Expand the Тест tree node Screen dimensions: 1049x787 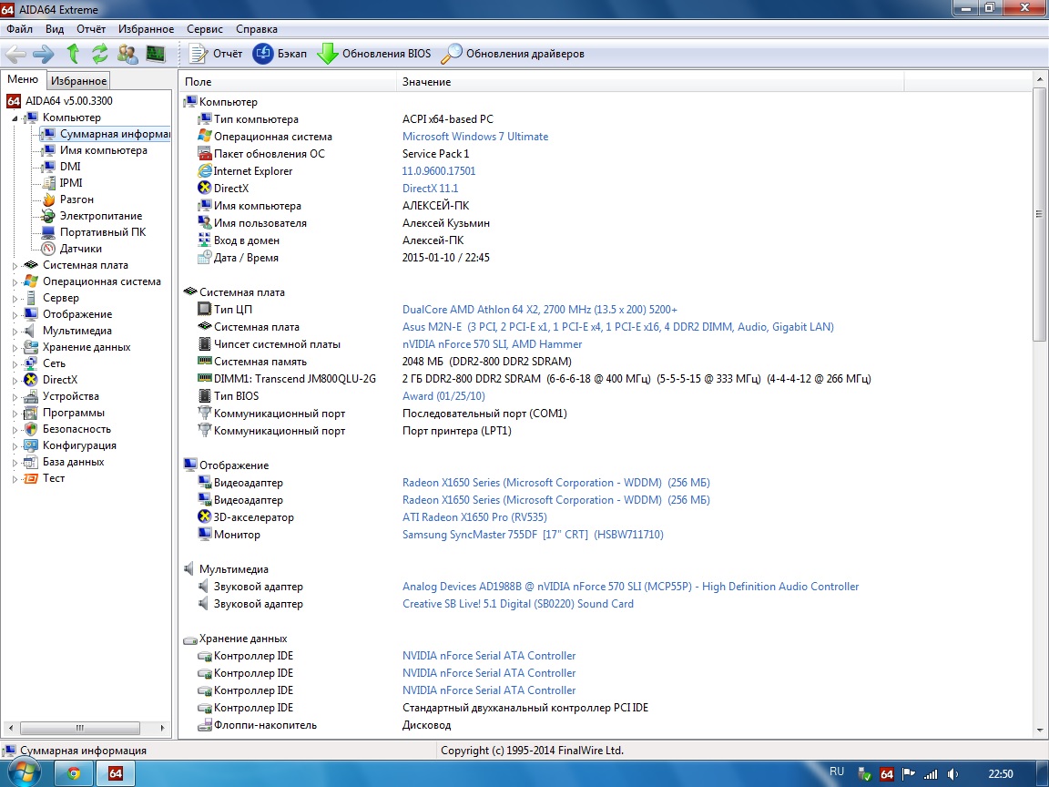click(15, 479)
